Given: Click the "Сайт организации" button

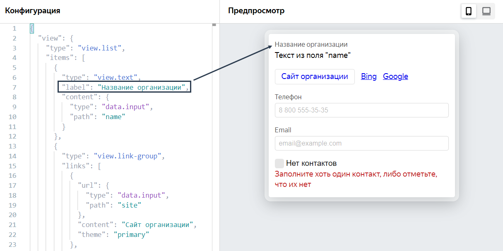Looking at the screenshot, I should pos(315,76).
